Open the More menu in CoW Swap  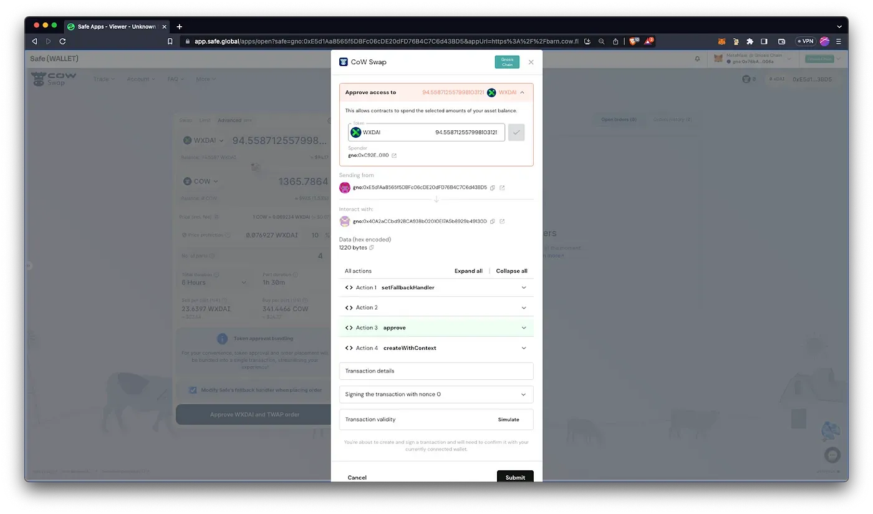206,79
